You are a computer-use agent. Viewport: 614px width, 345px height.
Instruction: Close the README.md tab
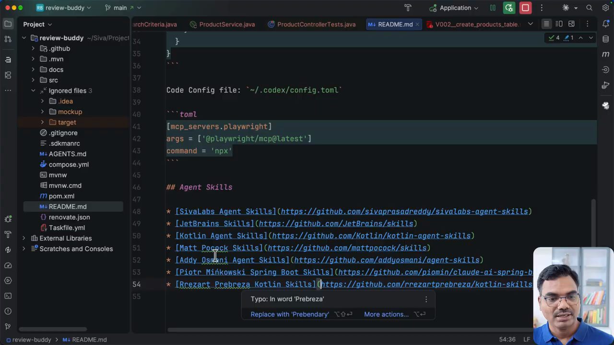[417, 24]
